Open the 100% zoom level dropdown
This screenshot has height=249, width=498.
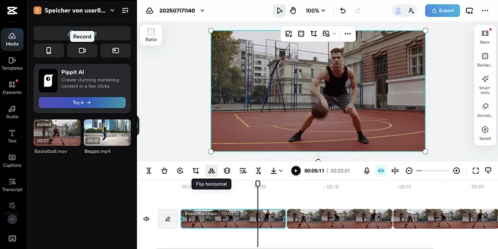[316, 10]
